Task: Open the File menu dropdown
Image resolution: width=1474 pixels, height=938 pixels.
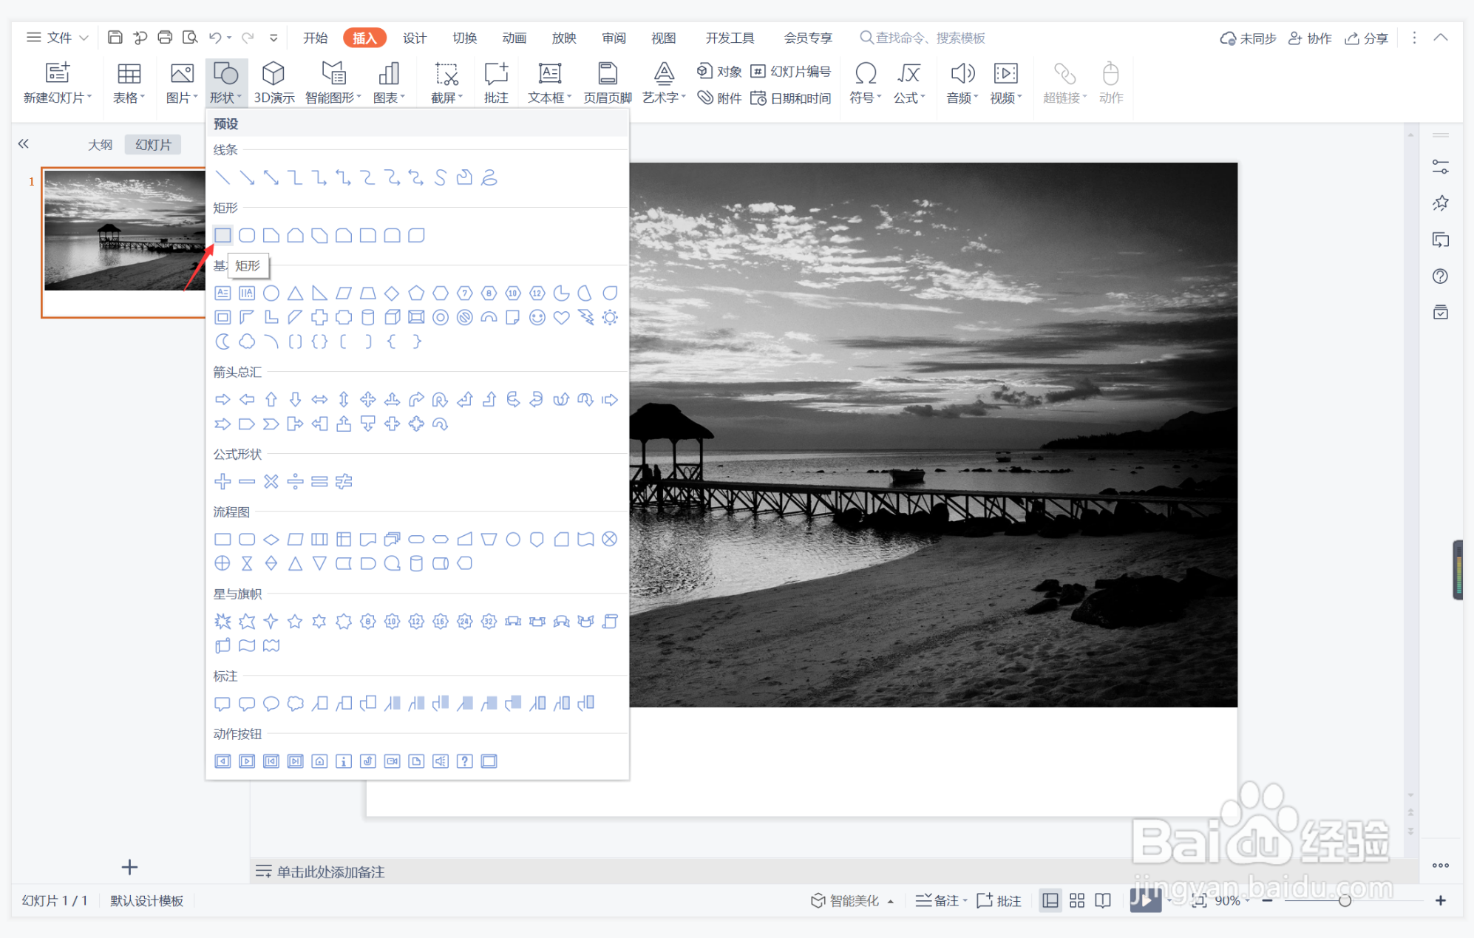Action: coord(59,37)
